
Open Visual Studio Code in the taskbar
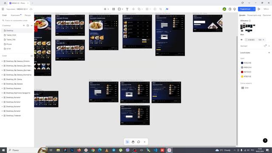[156, 150]
